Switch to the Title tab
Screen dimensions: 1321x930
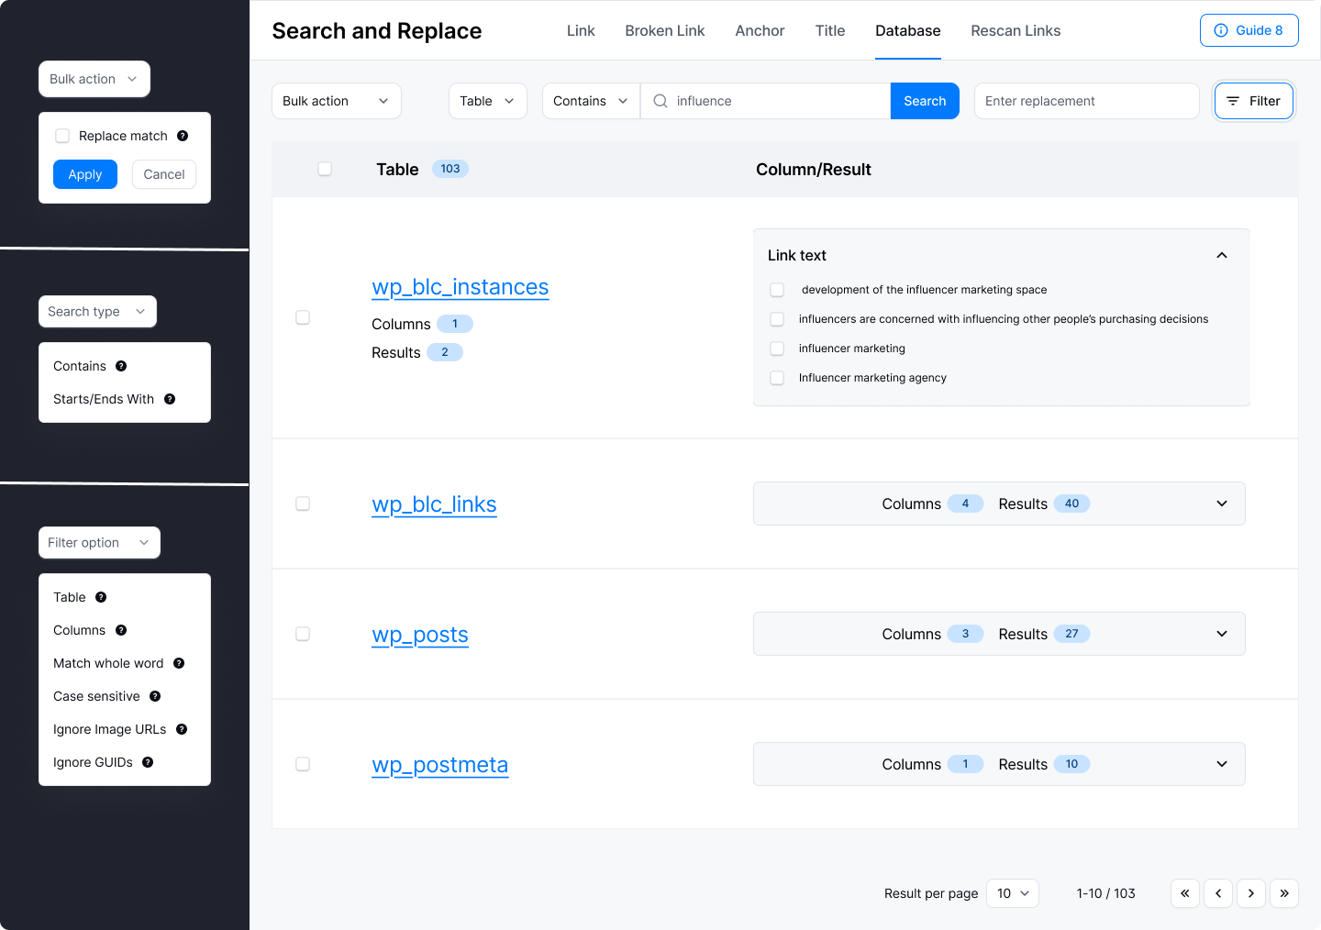tap(830, 30)
